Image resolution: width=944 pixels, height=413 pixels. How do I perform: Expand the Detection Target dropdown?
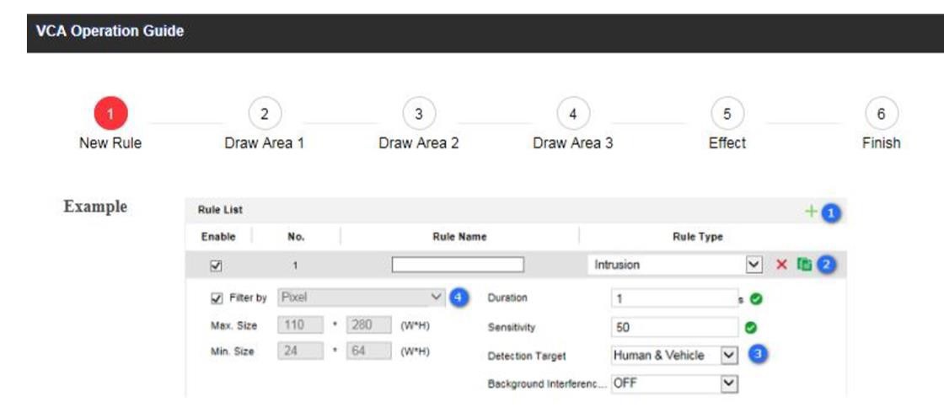[x=675, y=356]
